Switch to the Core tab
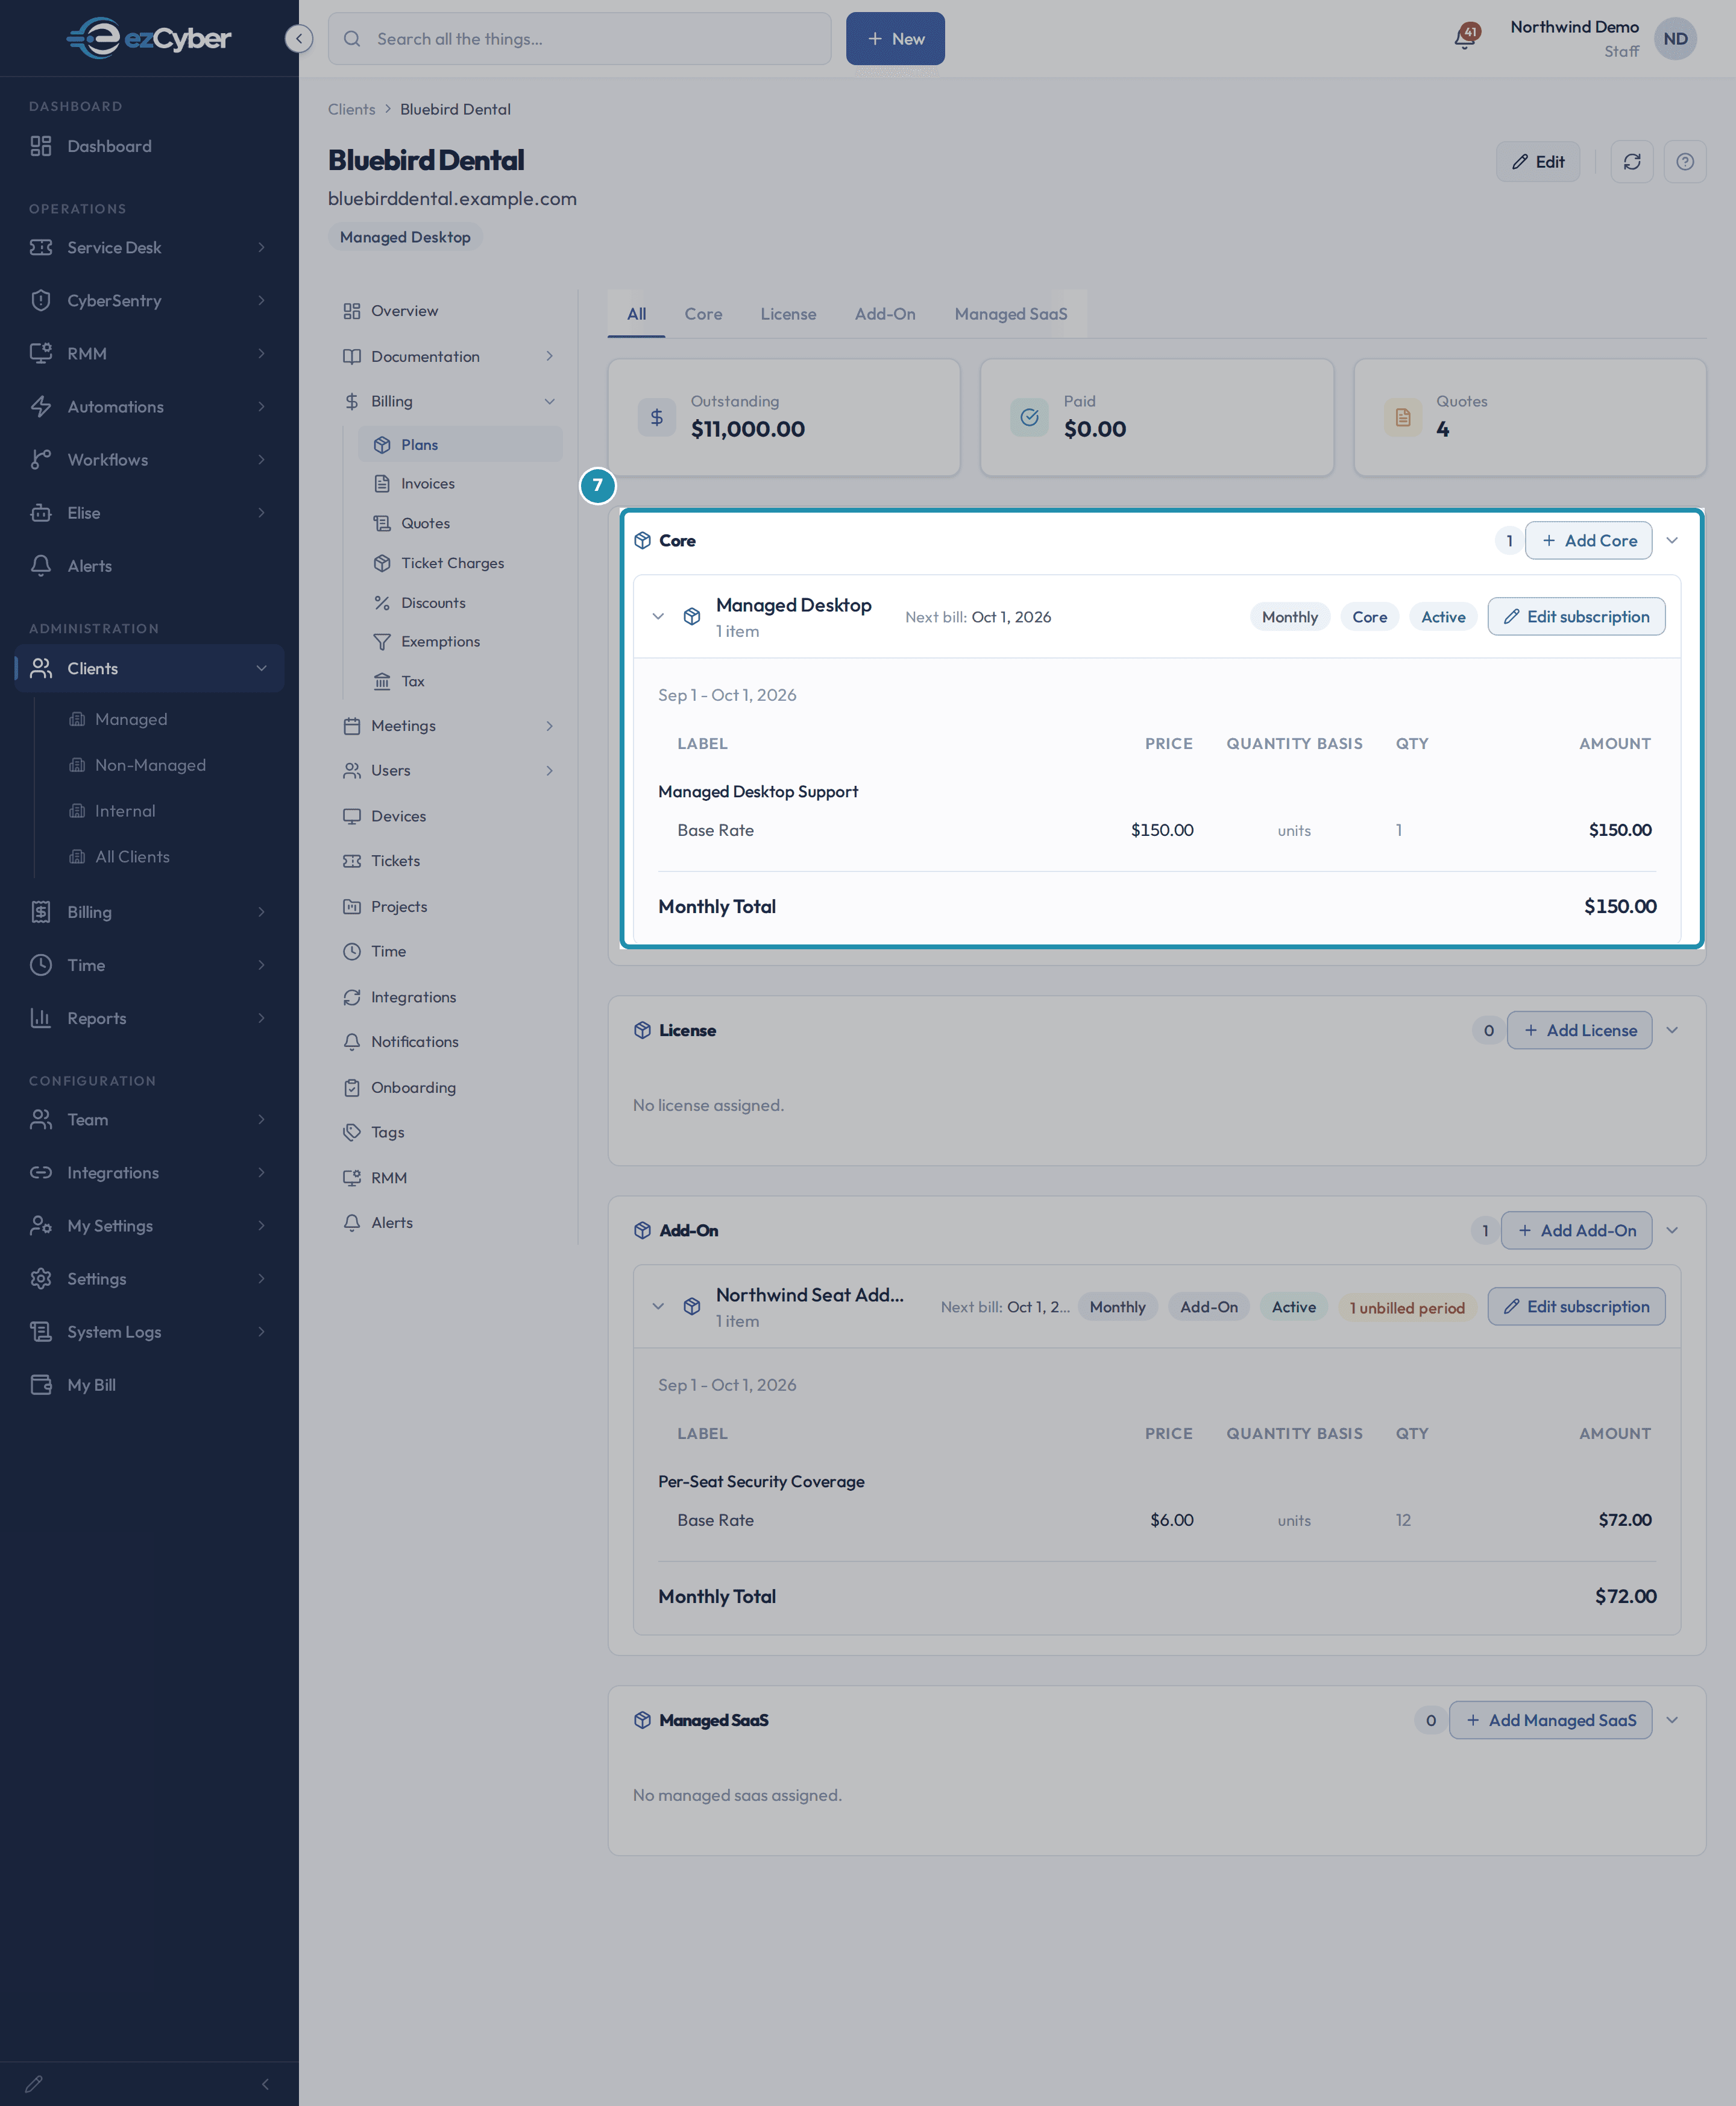The height and width of the screenshot is (2106, 1736). (x=703, y=314)
